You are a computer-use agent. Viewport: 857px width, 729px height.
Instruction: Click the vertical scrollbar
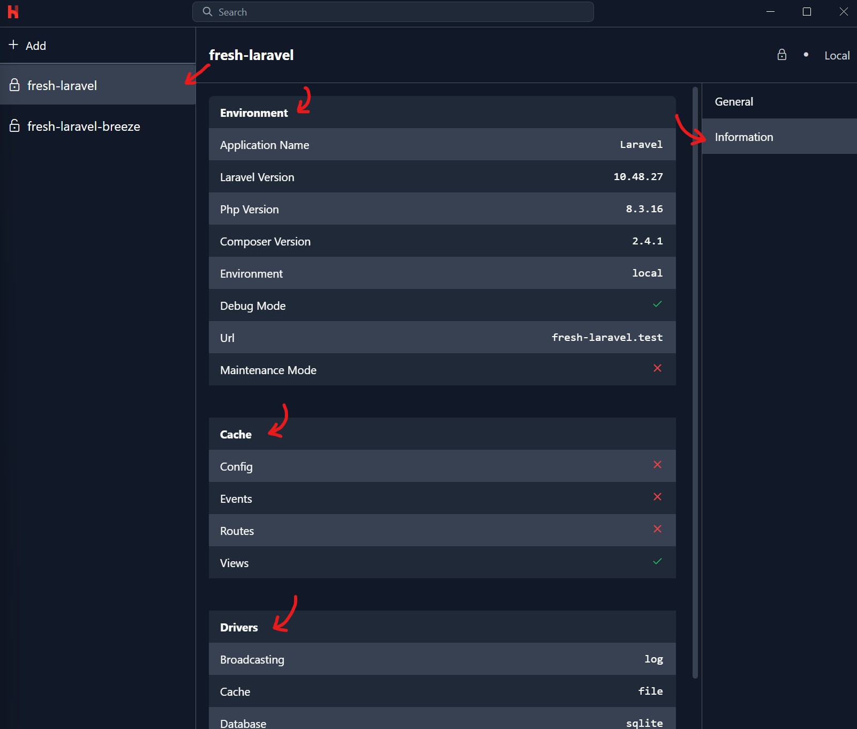(x=695, y=375)
